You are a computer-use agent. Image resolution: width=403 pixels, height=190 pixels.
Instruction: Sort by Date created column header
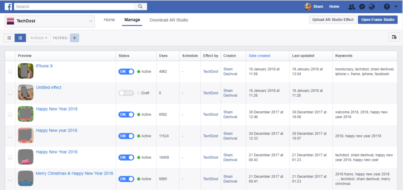(259, 56)
